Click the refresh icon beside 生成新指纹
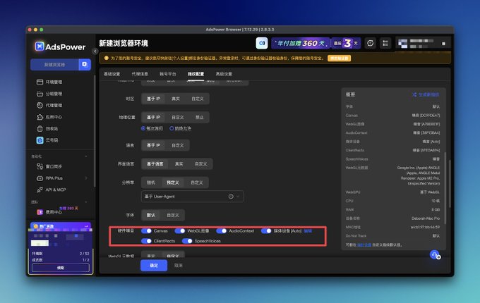Viewport: 480px width, 303px height. 415,94
